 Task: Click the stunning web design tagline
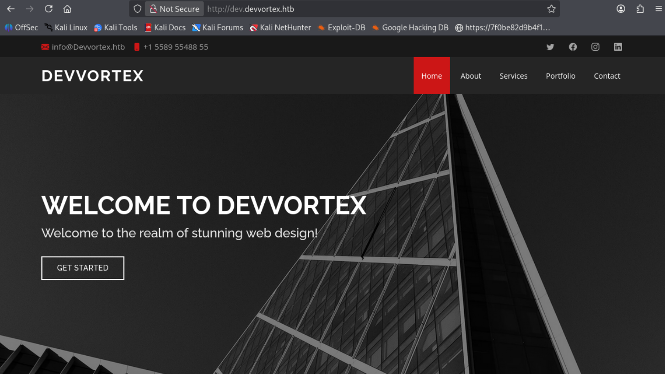coord(179,233)
